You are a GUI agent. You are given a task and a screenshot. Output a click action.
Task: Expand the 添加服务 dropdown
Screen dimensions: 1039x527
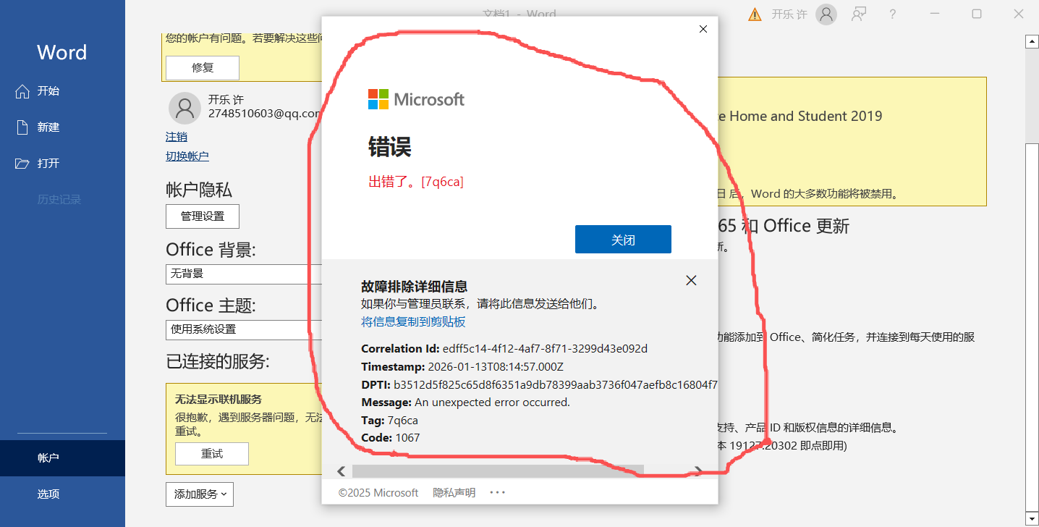(x=200, y=494)
